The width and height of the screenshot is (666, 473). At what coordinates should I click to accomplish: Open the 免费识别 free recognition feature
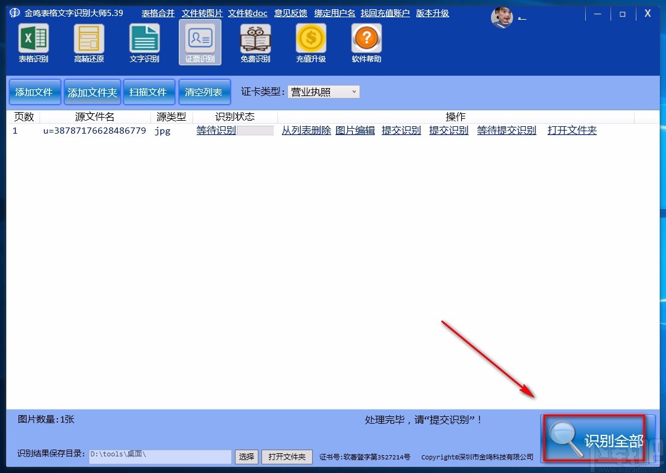pos(255,42)
